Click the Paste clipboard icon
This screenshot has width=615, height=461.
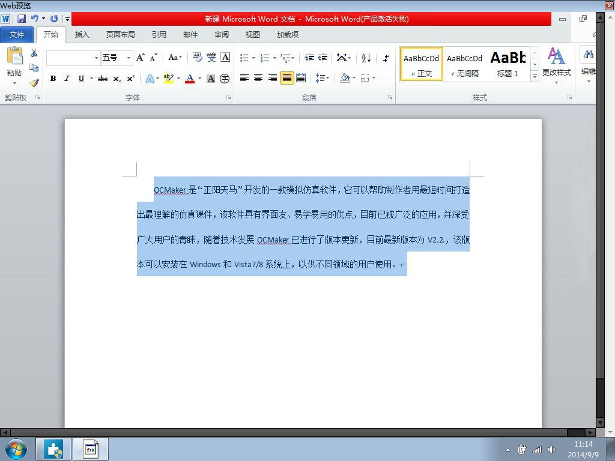pos(14,56)
